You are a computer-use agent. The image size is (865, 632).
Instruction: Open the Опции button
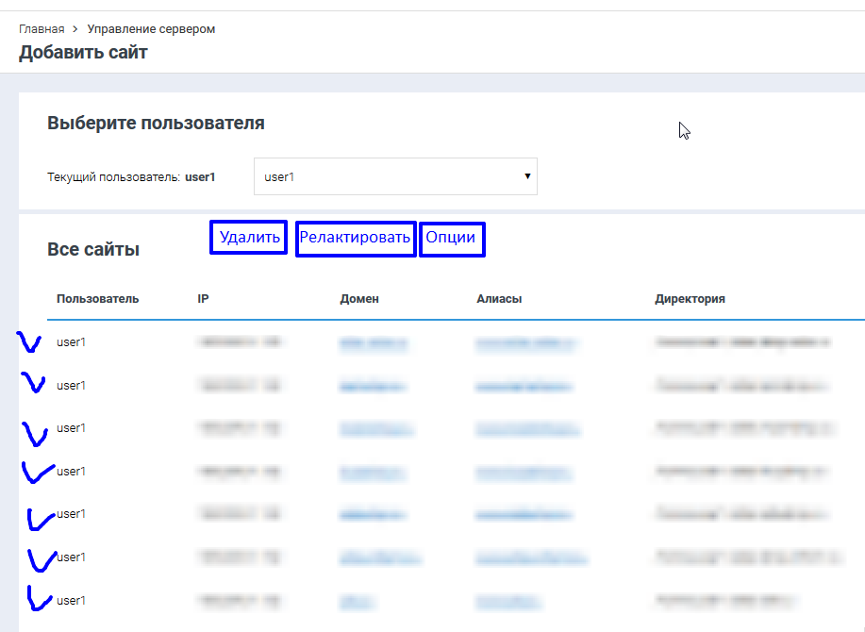point(451,238)
